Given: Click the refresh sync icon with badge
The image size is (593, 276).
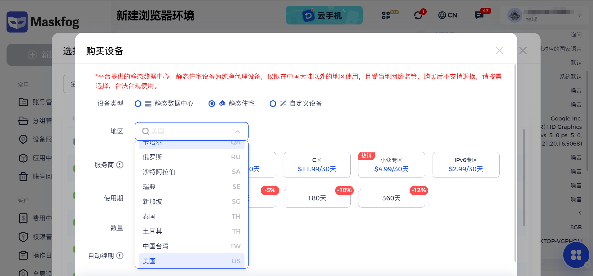Looking at the screenshot, I should pos(418,15).
